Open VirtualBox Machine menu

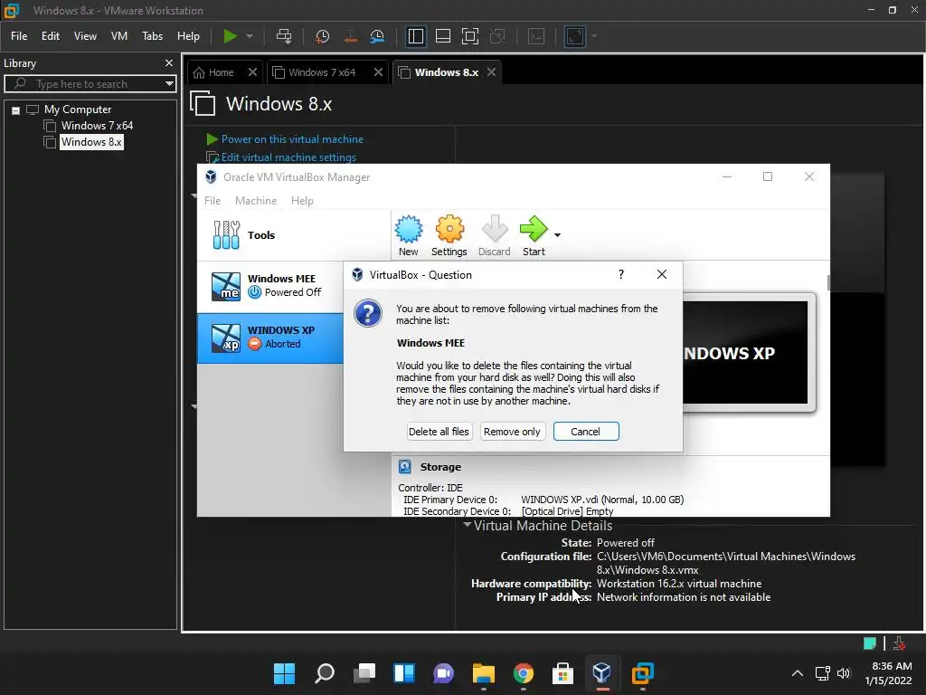coord(256,201)
